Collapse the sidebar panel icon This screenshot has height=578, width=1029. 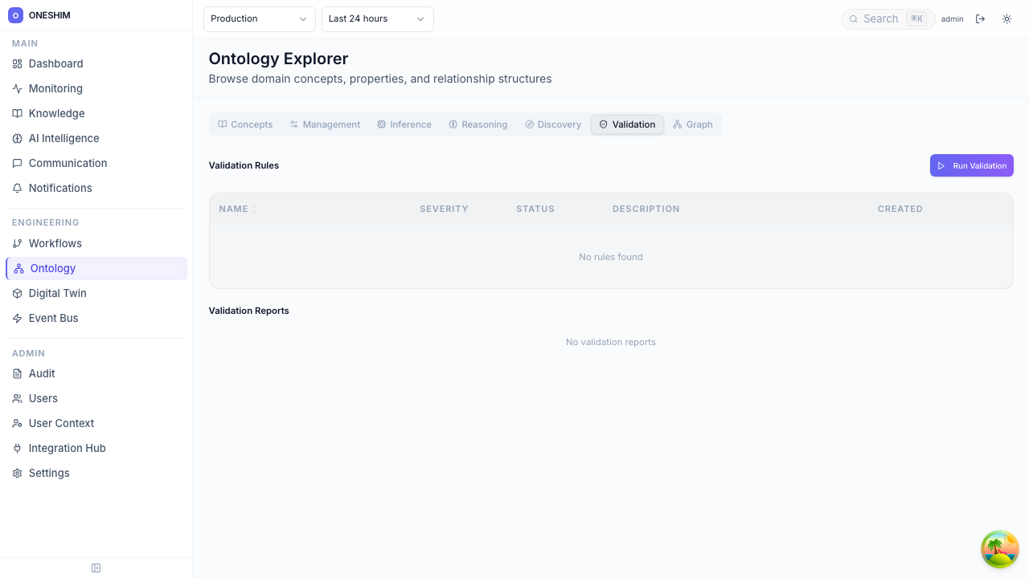(x=96, y=568)
